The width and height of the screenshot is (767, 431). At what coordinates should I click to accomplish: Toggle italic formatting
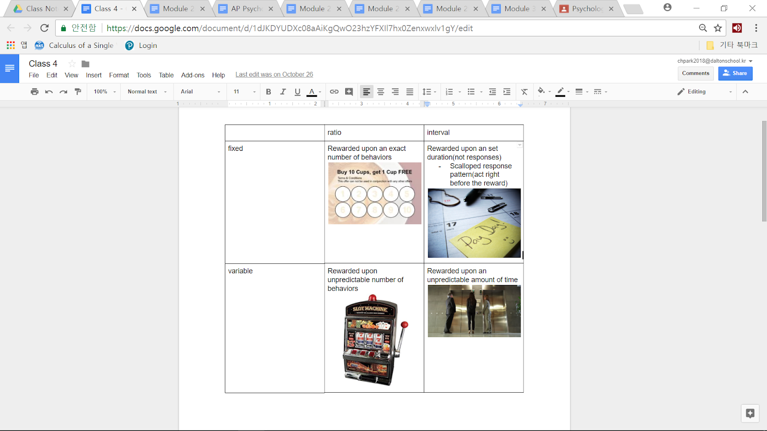click(x=283, y=91)
